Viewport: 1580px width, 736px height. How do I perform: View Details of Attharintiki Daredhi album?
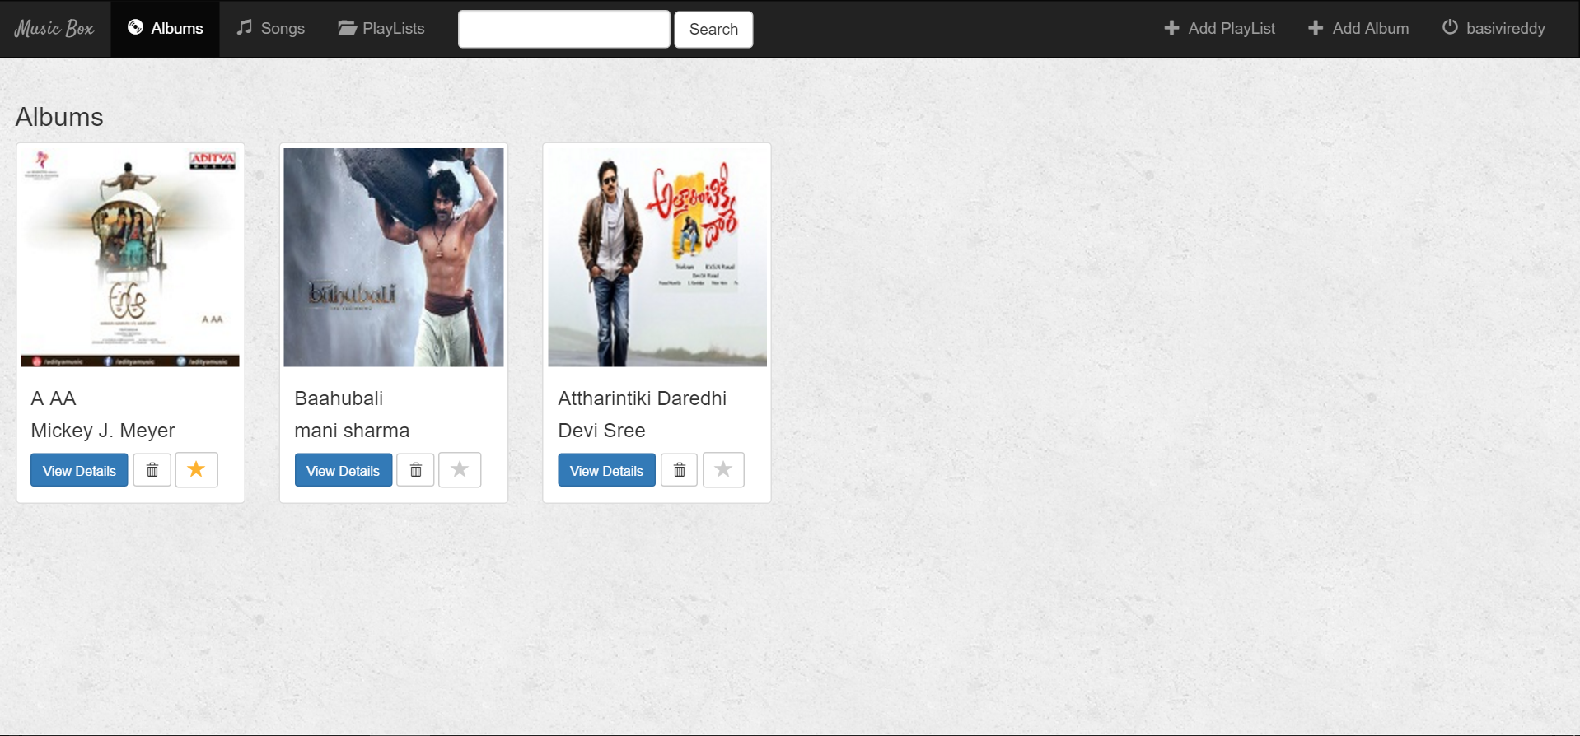606,470
